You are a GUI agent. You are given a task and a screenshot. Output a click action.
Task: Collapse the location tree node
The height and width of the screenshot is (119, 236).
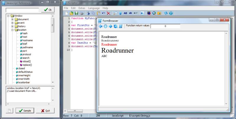12,30
